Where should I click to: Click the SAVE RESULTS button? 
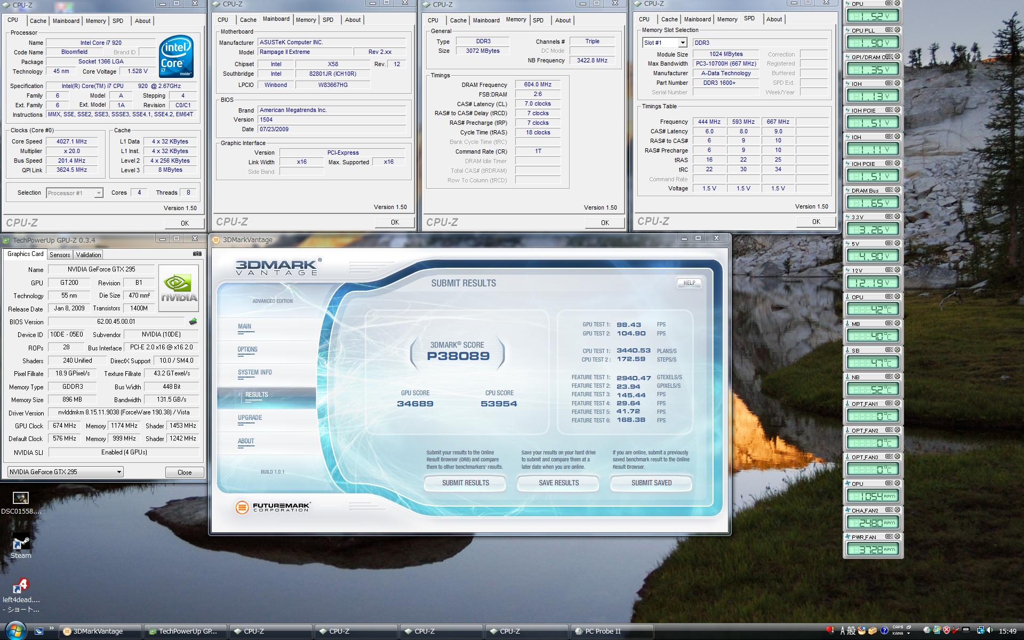(558, 483)
